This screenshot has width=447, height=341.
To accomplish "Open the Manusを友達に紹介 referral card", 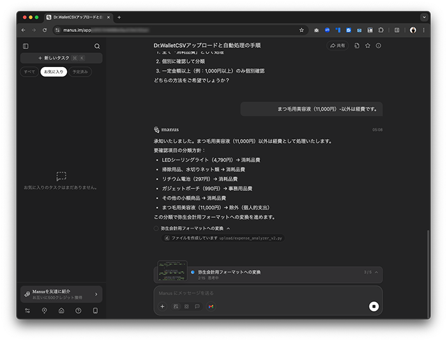I will tap(61, 294).
